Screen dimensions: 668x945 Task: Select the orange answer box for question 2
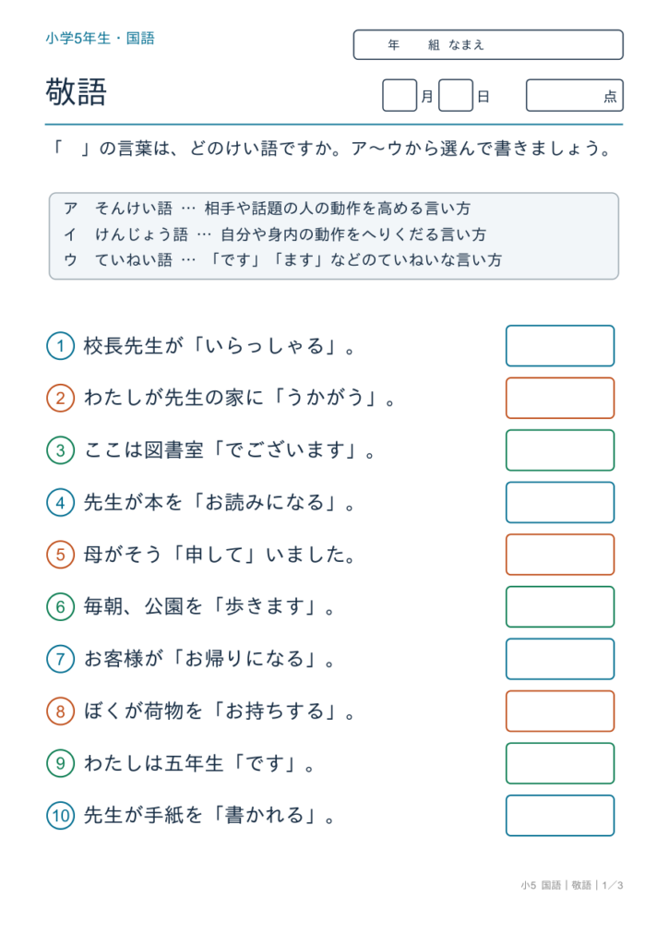click(x=559, y=398)
